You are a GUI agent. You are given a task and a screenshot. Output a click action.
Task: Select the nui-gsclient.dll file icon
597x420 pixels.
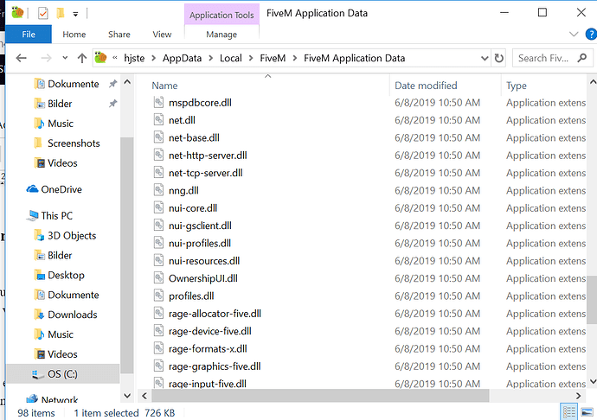(x=158, y=225)
